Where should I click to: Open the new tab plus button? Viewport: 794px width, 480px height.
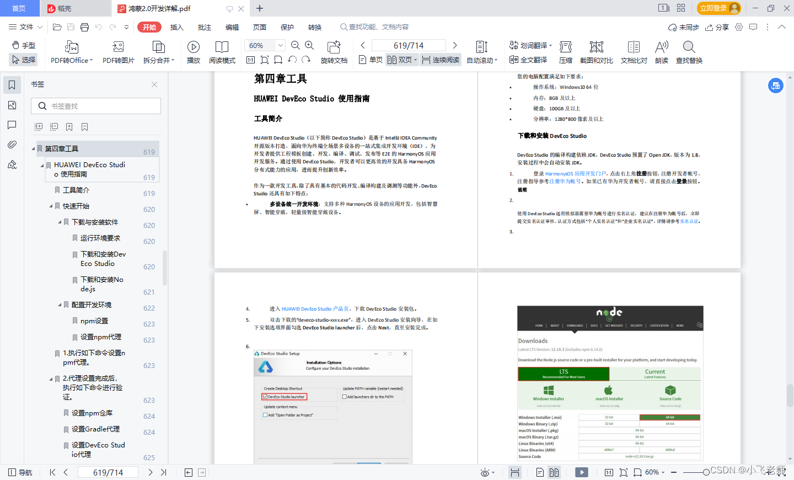pos(260,8)
